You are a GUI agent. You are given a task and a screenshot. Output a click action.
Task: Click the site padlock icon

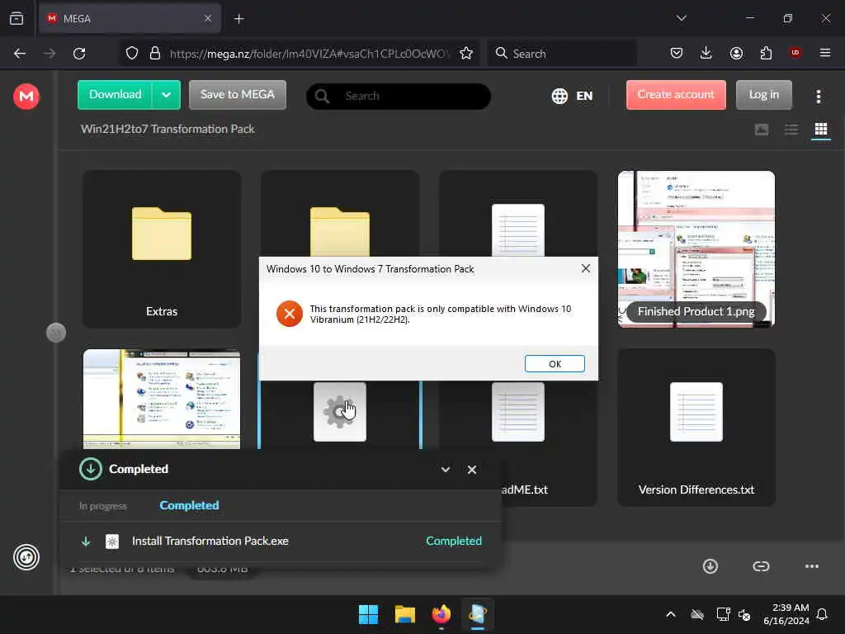click(x=154, y=53)
